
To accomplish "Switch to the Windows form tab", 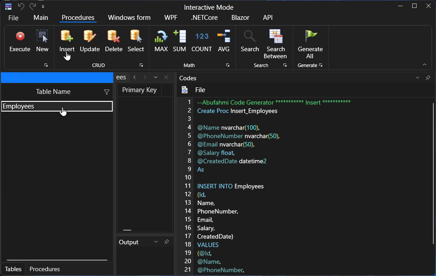I will pos(129,18).
